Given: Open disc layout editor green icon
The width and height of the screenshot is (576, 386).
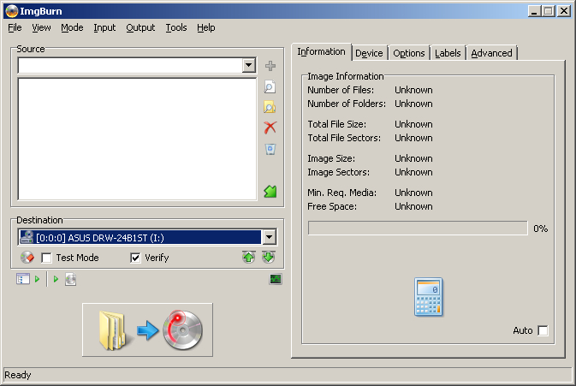Looking at the screenshot, I should click(270, 191).
